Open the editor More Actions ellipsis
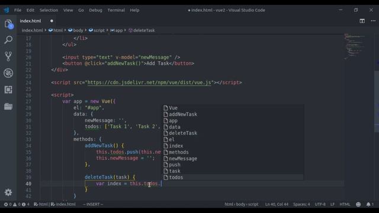The width and height of the screenshot is (379, 213). (373, 21)
